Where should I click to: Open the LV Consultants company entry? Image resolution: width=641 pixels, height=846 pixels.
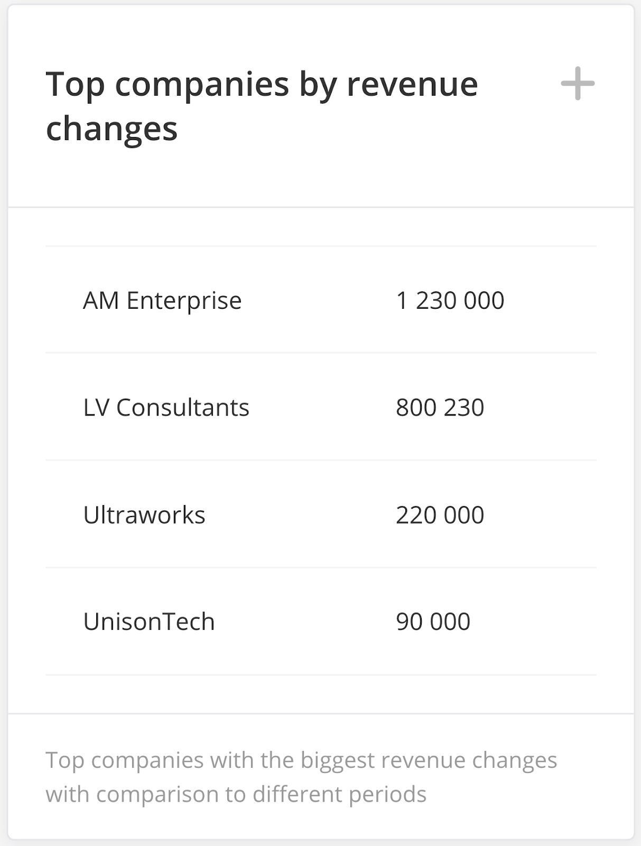point(166,408)
